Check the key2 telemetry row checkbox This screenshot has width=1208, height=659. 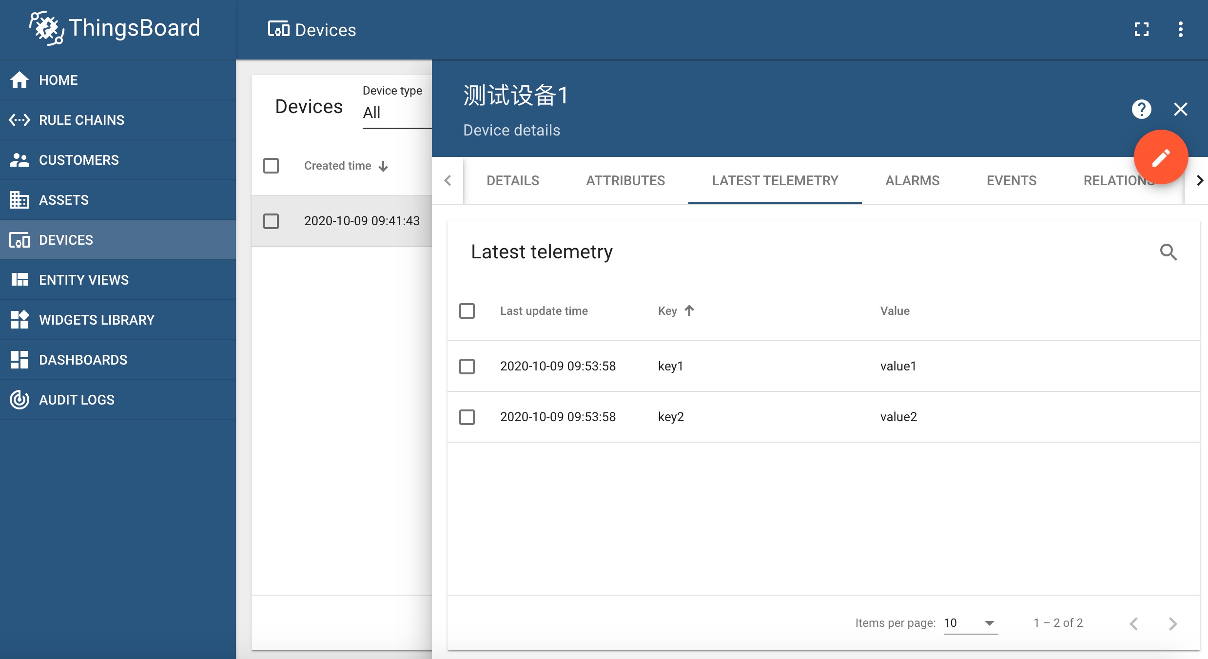pos(467,417)
